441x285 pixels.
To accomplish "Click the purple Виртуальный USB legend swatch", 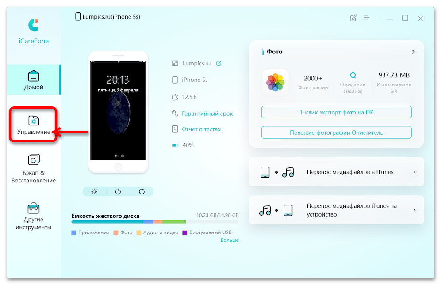I will click(x=185, y=233).
